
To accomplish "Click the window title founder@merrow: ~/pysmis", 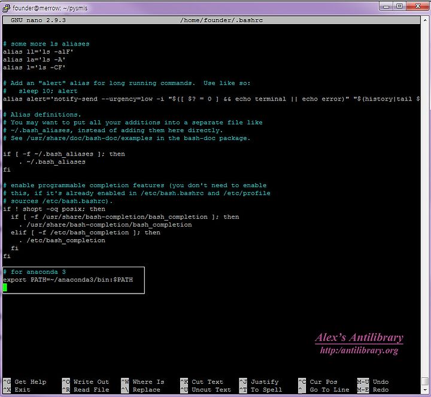I will click(50, 8).
